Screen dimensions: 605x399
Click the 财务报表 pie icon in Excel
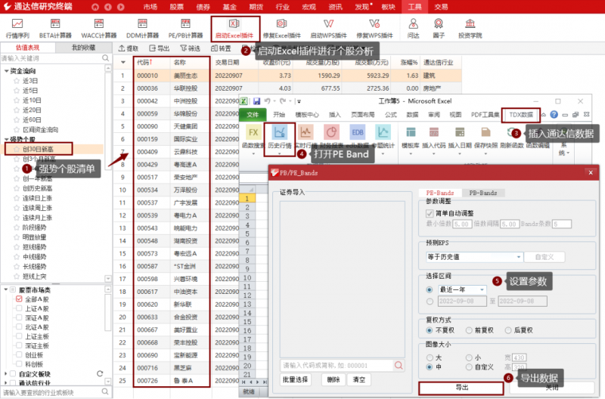pyautogui.click(x=331, y=132)
